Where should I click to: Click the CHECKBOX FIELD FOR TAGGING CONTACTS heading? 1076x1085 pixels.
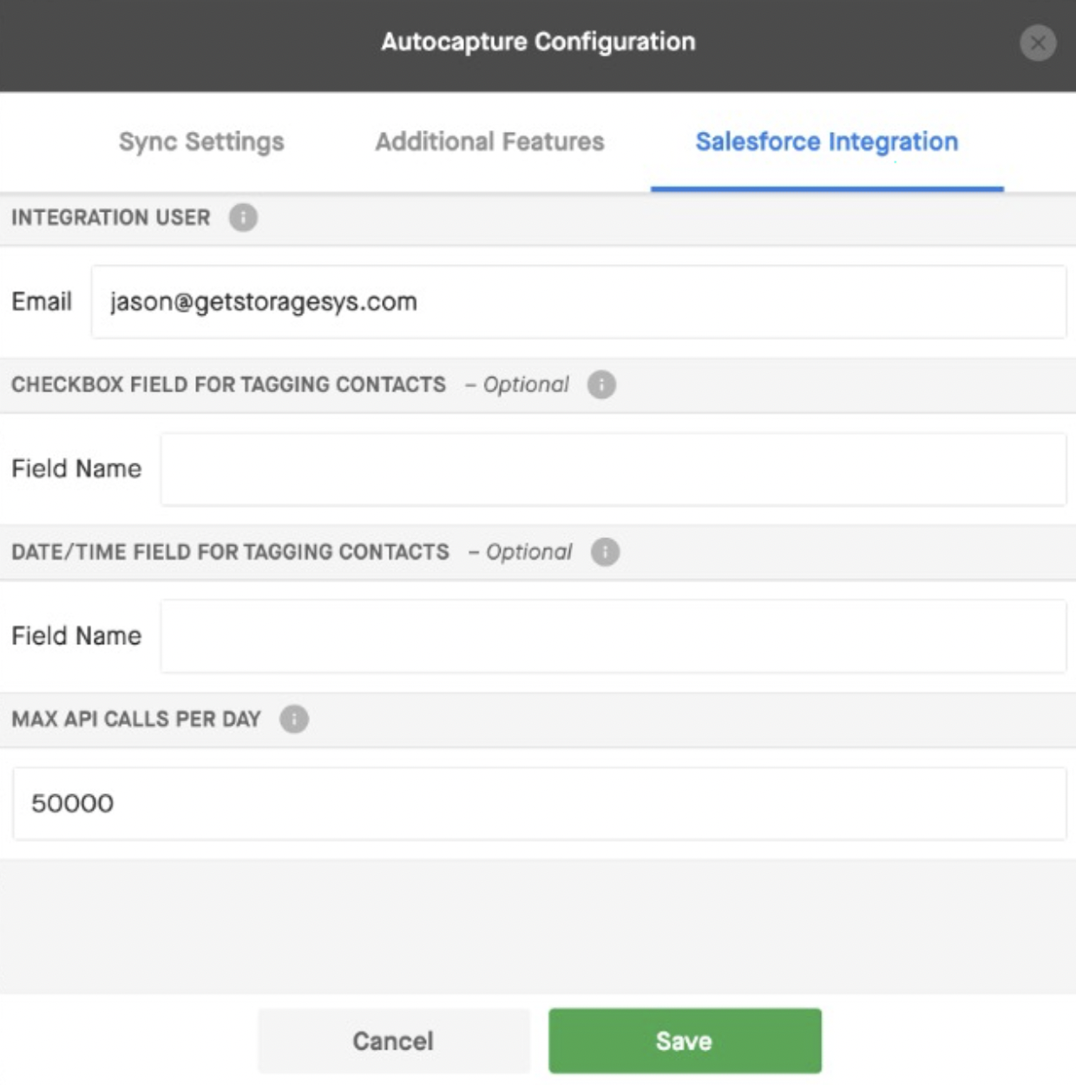coord(228,385)
